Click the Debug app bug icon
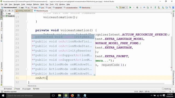 coord(137,7)
